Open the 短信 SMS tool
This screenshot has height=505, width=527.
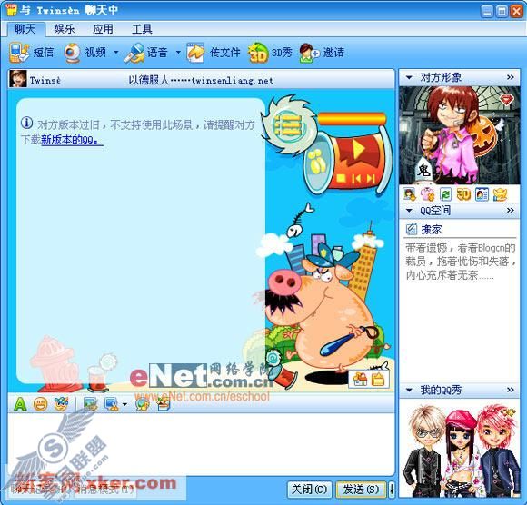pyautogui.click(x=32, y=53)
